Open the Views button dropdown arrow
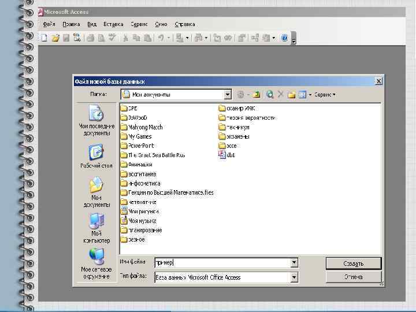The width and height of the screenshot is (416, 312). 310,95
